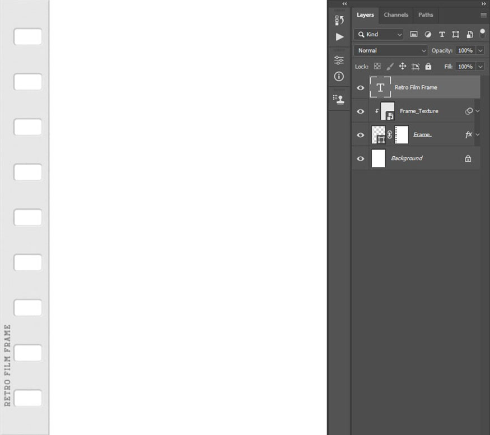
Task: Open the Fill slider dropdown arrow
Action: [x=480, y=67]
